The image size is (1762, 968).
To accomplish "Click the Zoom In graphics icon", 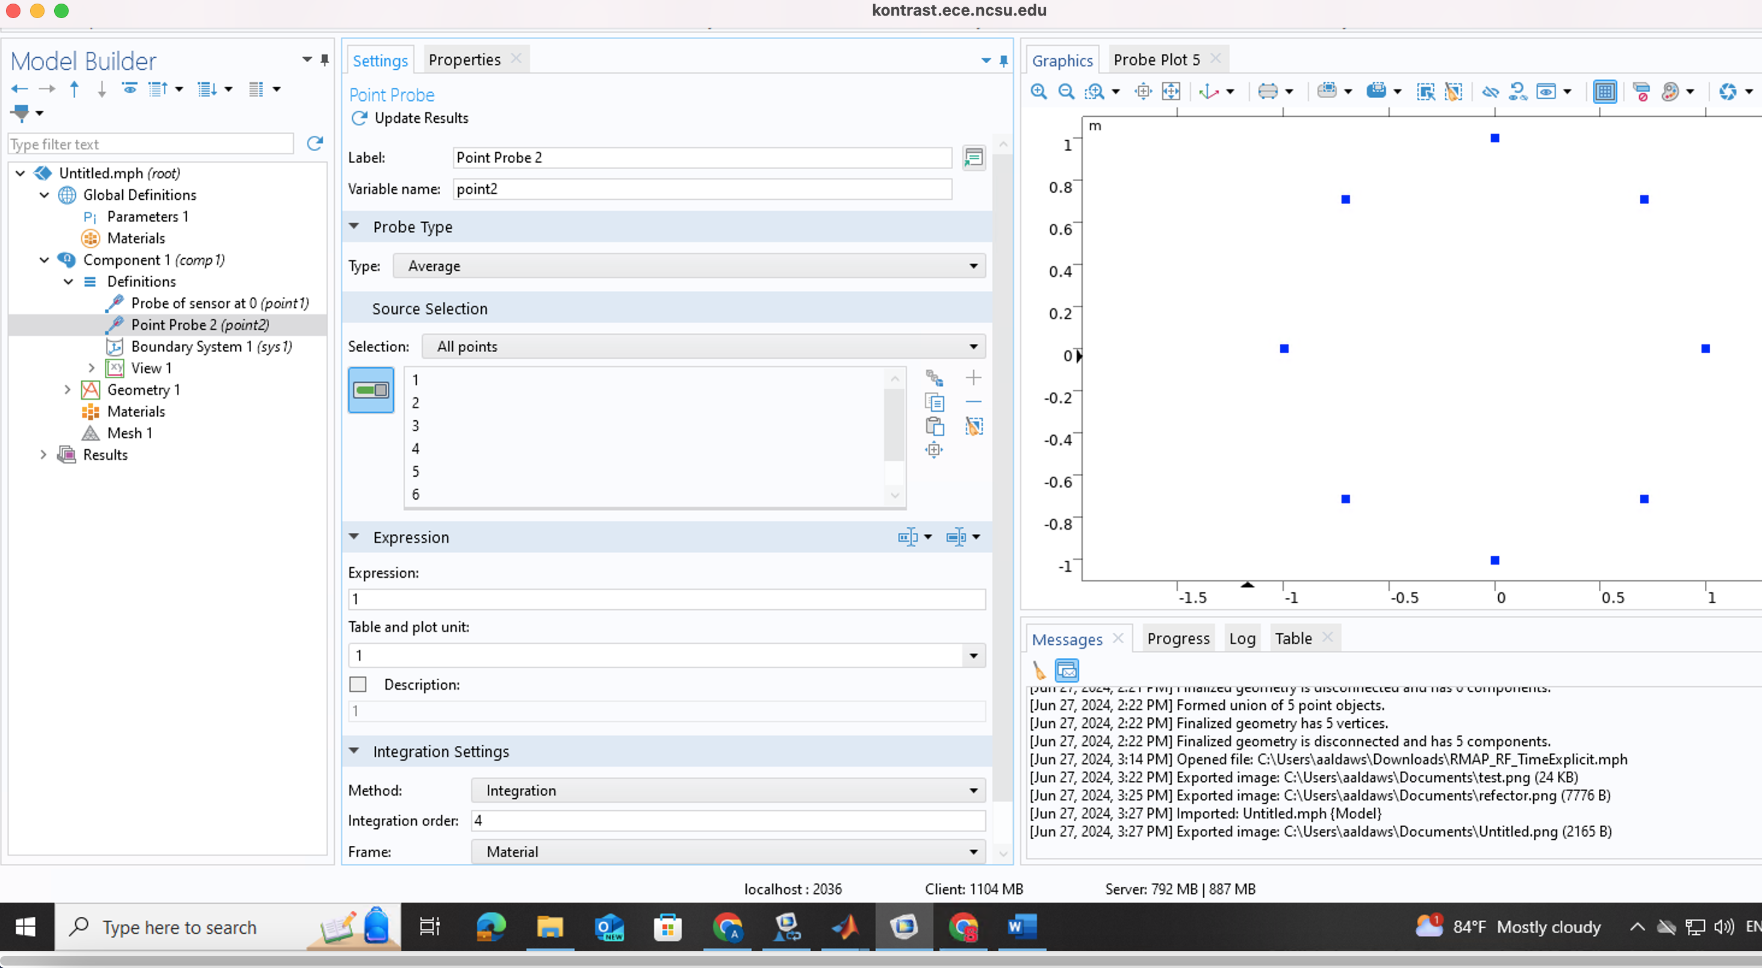I will pyautogui.click(x=1038, y=91).
